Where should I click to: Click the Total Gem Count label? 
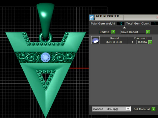tap(138, 24)
